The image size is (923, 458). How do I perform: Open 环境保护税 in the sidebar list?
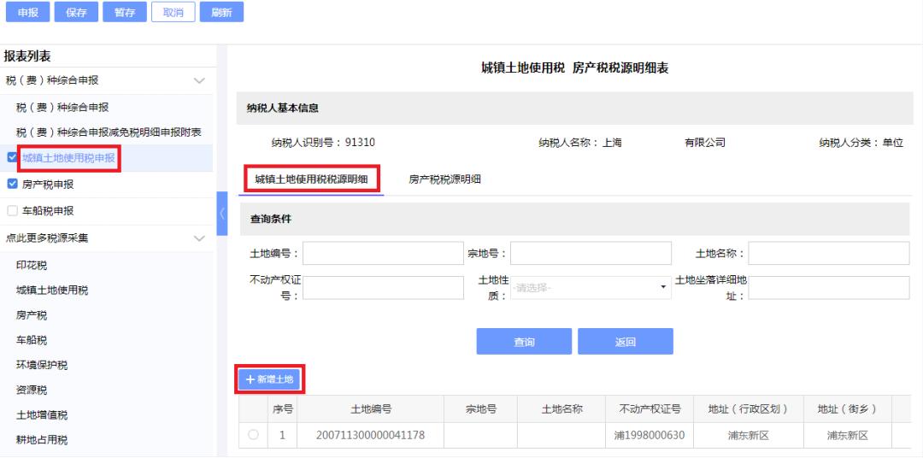42,365
